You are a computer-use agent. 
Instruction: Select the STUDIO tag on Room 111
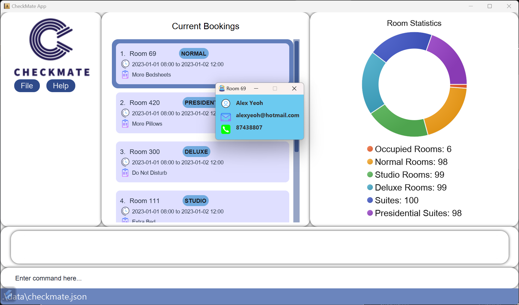(x=195, y=201)
